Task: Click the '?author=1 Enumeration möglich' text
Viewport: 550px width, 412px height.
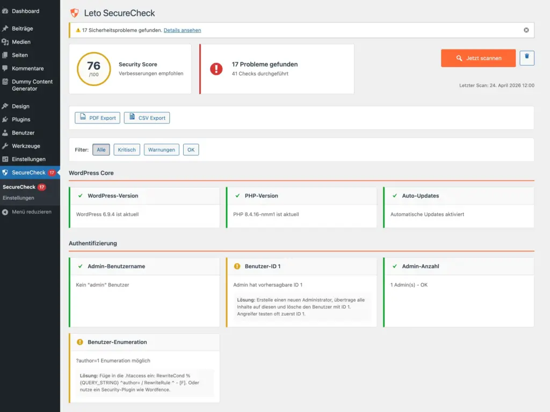Action: point(113,360)
